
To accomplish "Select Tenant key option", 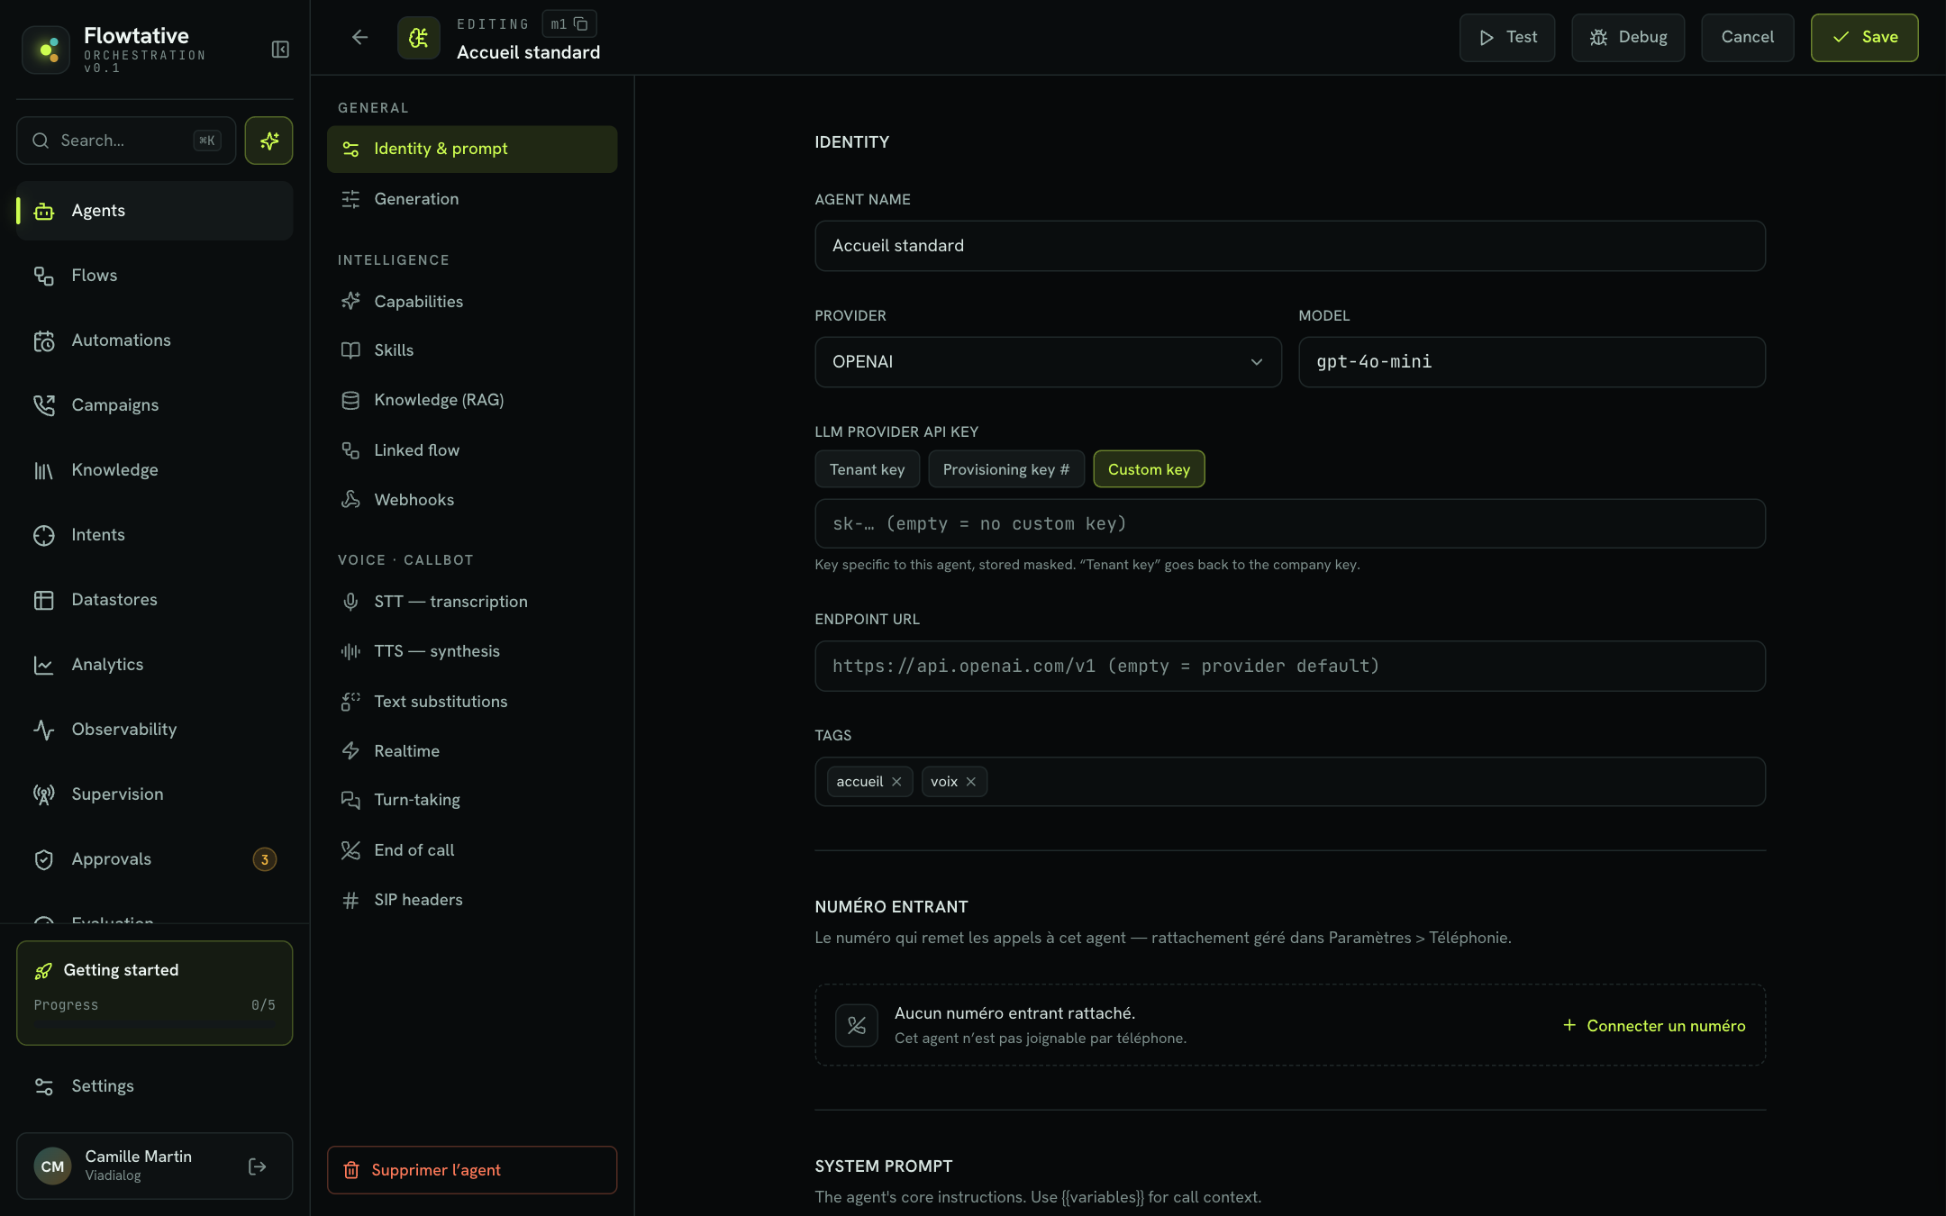I will click(x=867, y=469).
